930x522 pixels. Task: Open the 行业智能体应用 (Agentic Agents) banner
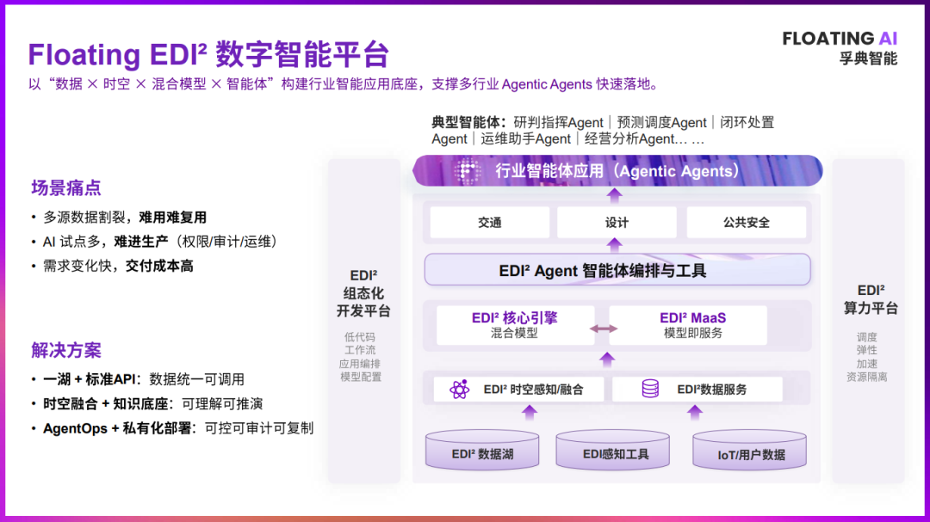[618, 170]
